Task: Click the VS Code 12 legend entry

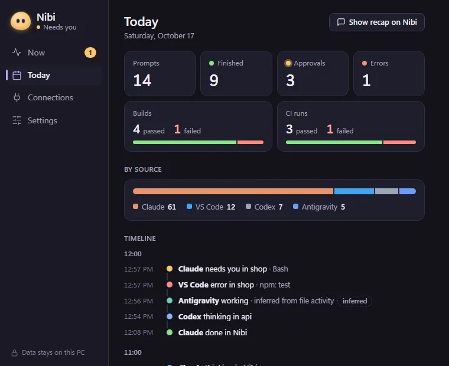Action: (211, 207)
